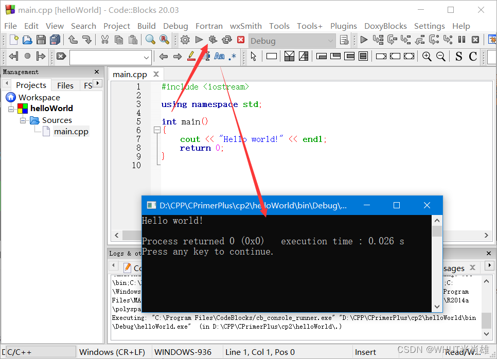Click the Find magnifier icon
This screenshot has width=497, height=359.
coord(150,40)
